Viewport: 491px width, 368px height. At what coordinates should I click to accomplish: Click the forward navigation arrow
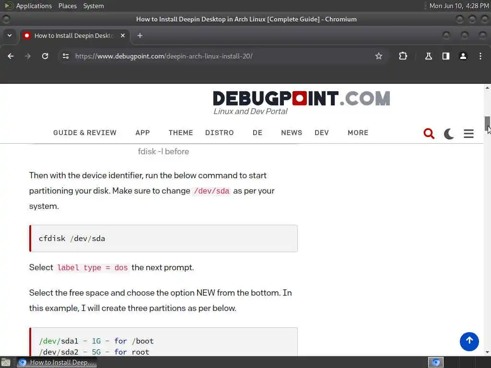(28, 56)
